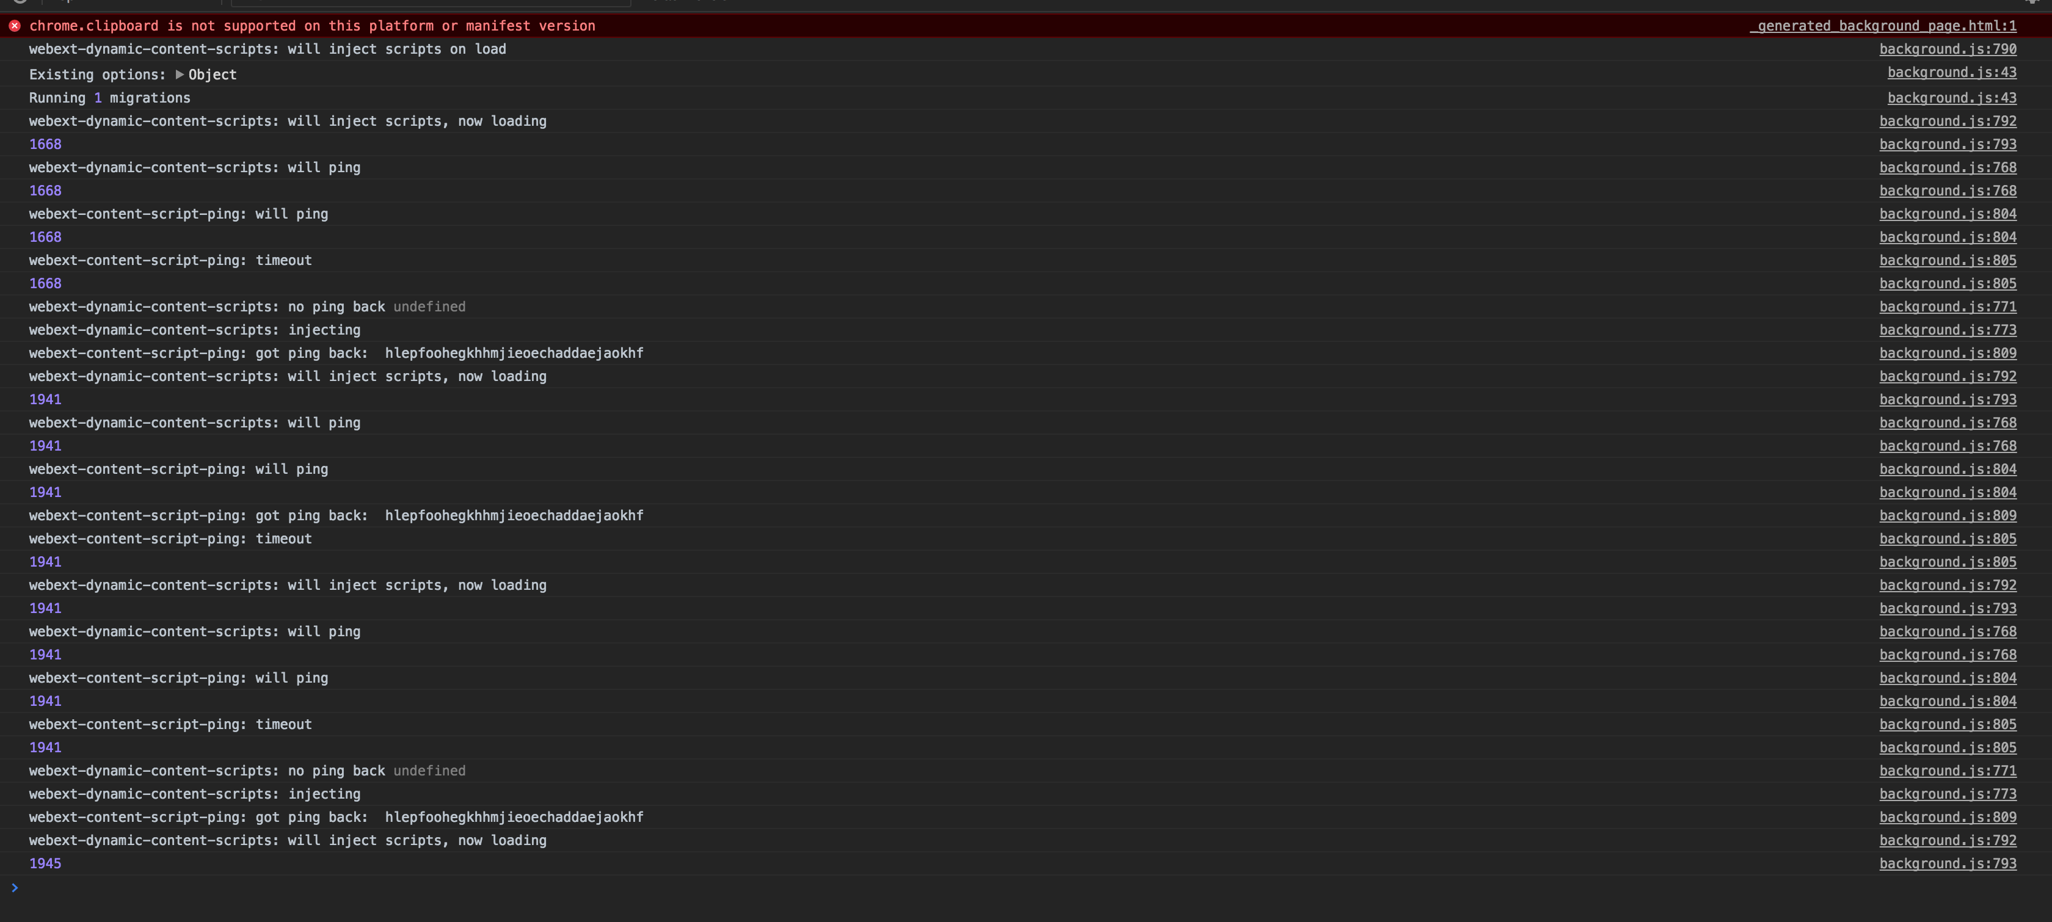
Task: Expand the Object next to Existing options
Action: click(x=179, y=75)
